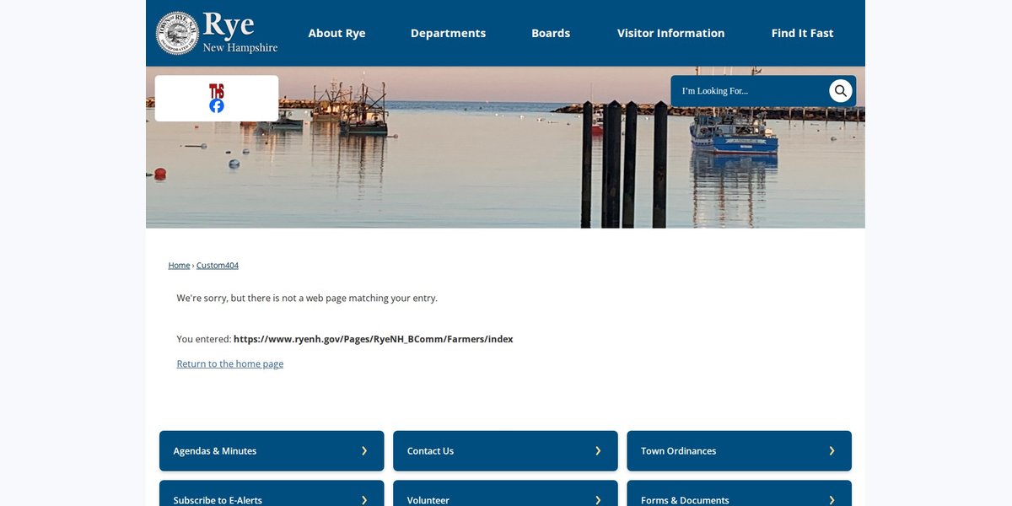Open the Visitor Information menu
The height and width of the screenshot is (506, 1012).
click(x=670, y=33)
